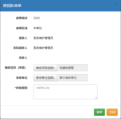Open the 承修单位选择 dropdown
121x119 pixels.
coord(45,78)
